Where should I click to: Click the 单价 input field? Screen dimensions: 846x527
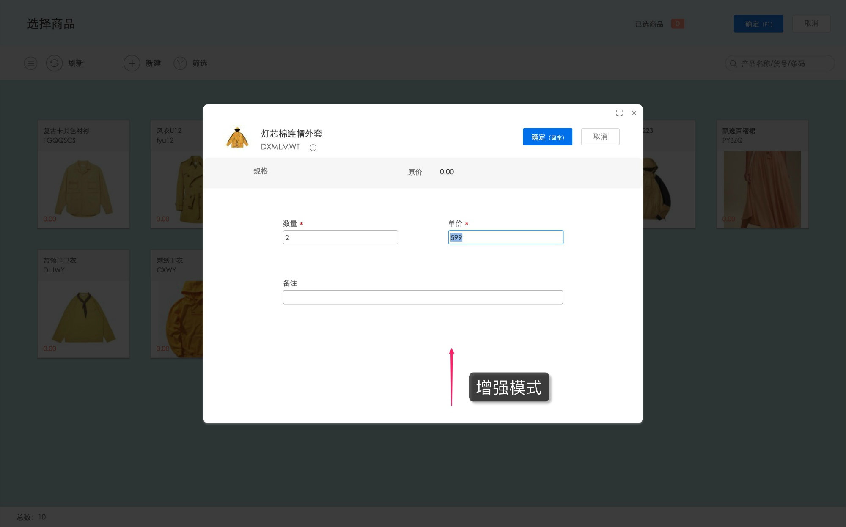pos(506,237)
